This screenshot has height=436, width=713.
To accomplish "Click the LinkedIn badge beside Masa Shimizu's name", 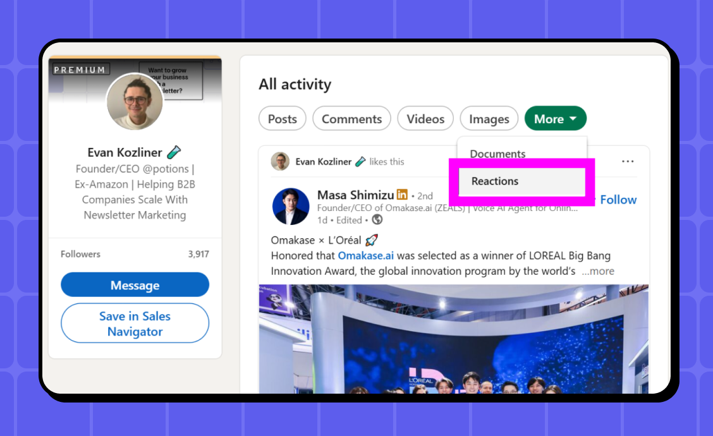I will click(402, 195).
